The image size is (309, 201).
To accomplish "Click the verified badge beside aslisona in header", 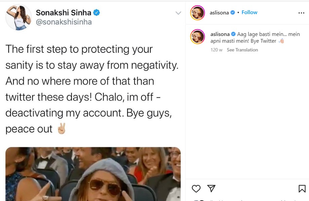I will [233, 12].
